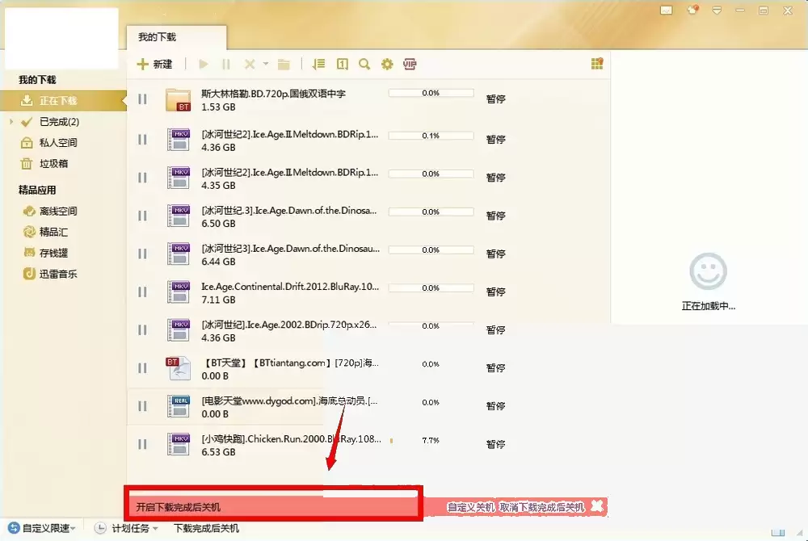Click 计划任务 clock icon
The image size is (808, 541).
tap(100, 529)
